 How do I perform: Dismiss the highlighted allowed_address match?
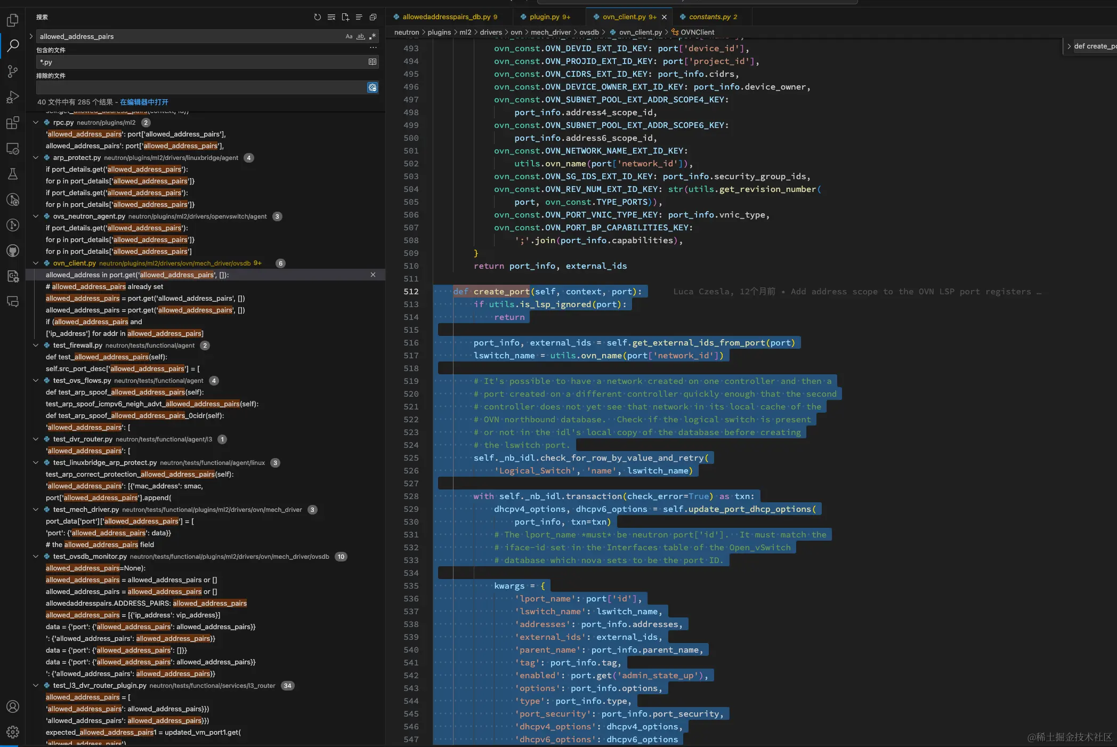[373, 275]
